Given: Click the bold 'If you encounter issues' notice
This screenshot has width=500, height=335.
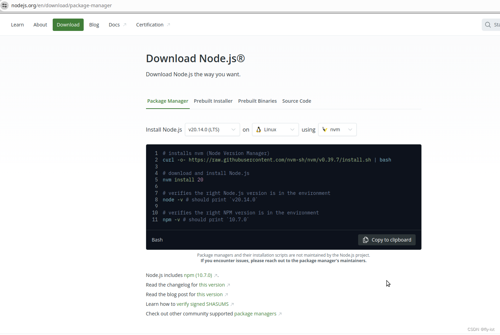Looking at the screenshot, I should coord(283,261).
